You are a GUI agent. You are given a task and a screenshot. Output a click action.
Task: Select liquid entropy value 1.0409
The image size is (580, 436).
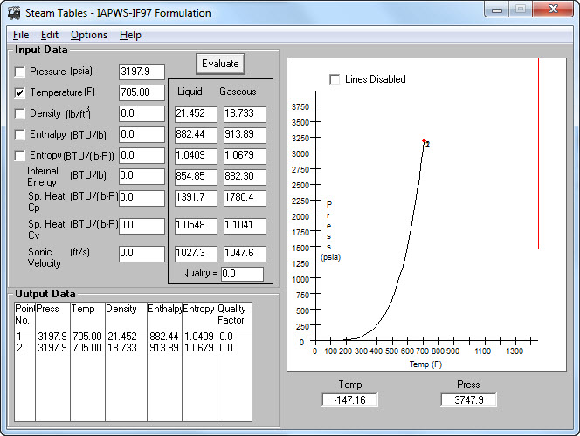196,156
